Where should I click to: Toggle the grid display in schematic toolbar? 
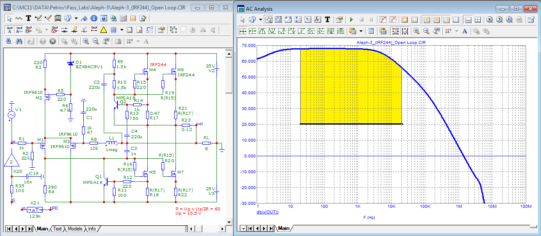click(x=114, y=30)
